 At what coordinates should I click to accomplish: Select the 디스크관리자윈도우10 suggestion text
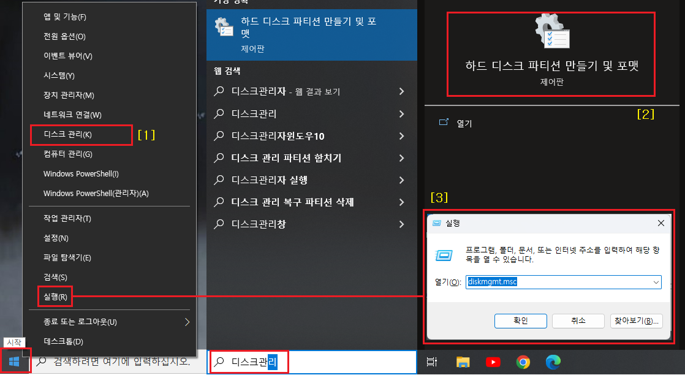(x=278, y=136)
